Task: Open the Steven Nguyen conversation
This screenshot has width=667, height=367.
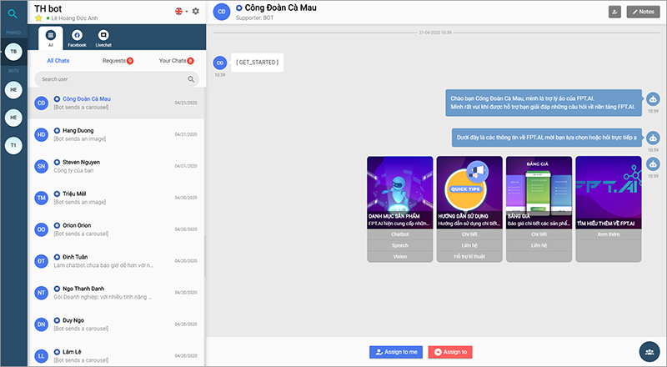Action: tap(116, 166)
